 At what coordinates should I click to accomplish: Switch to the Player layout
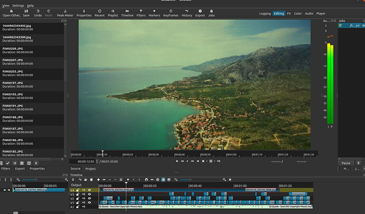[321, 14]
